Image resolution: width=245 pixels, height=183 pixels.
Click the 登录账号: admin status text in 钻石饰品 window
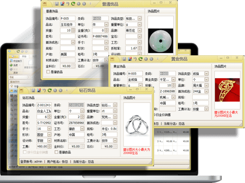[x=32, y=162]
